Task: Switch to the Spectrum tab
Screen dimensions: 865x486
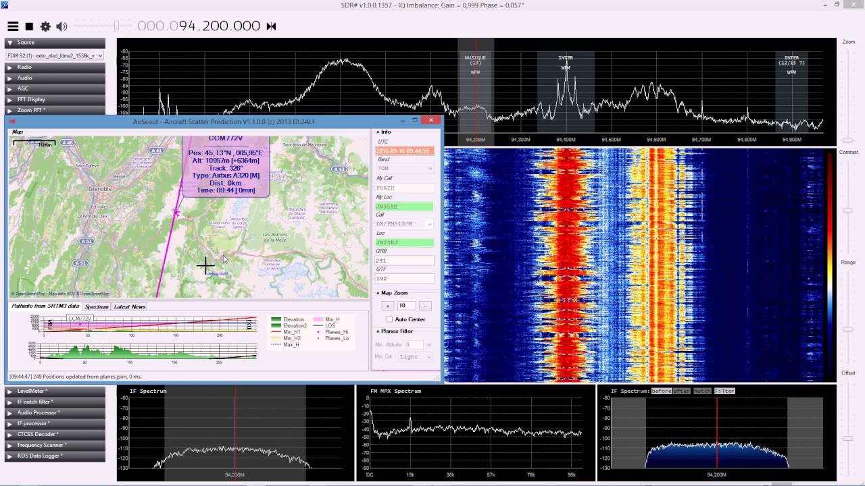Action: point(97,306)
